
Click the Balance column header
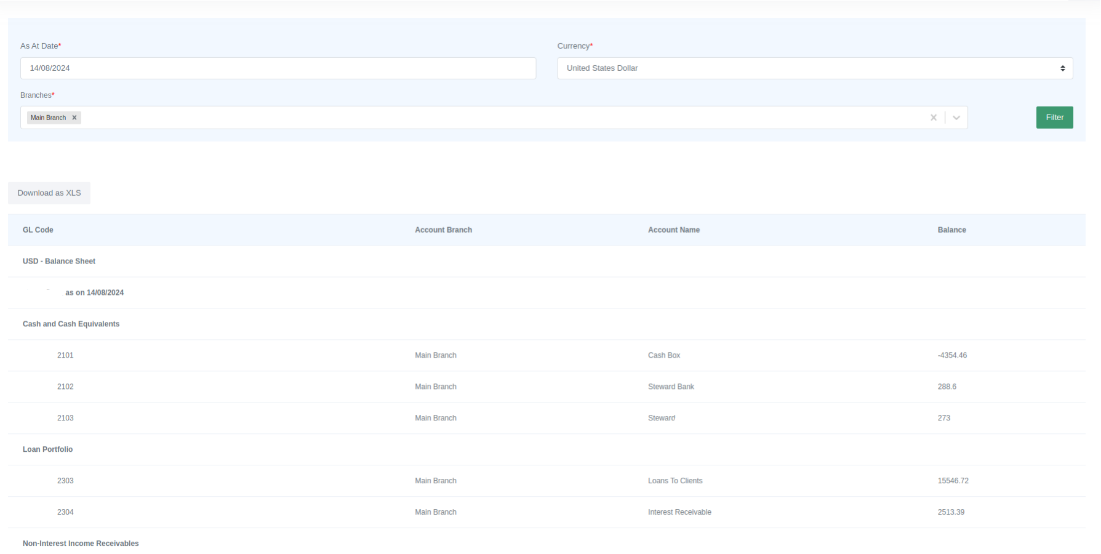[x=951, y=230]
